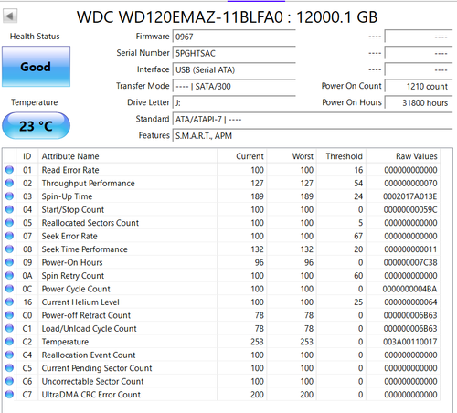Click the previous disk arrow button

(x=10, y=16)
